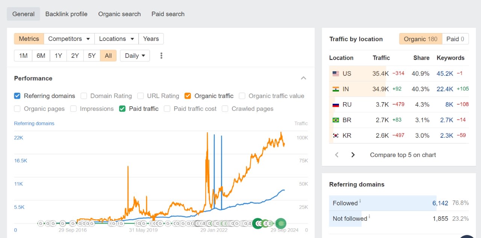481x238 pixels.
Task: Switch to the Organic search tab
Action: 119,14
